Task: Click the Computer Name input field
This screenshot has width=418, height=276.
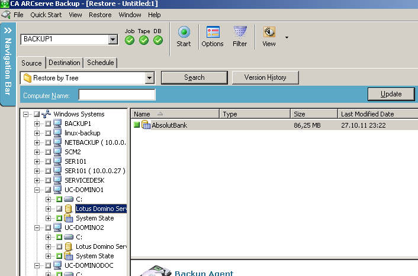Action: point(117,95)
